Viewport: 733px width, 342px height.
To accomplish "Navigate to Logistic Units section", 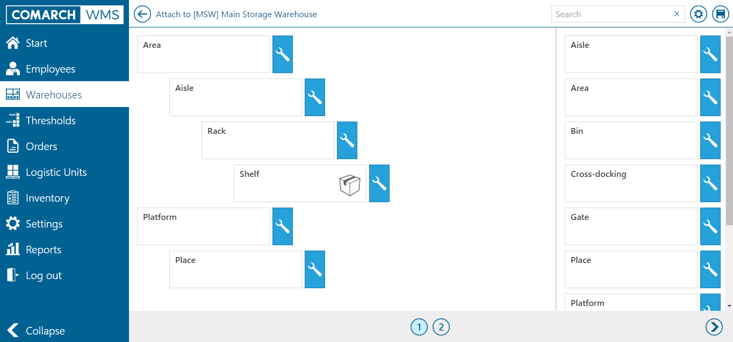I will pyautogui.click(x=56, y=172).
